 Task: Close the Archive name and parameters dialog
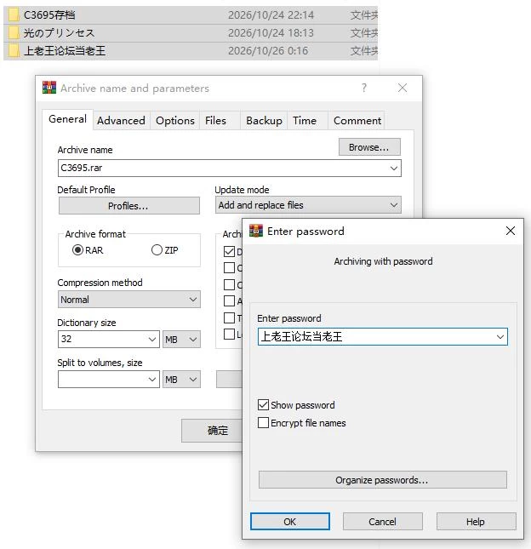pos(403,88)
